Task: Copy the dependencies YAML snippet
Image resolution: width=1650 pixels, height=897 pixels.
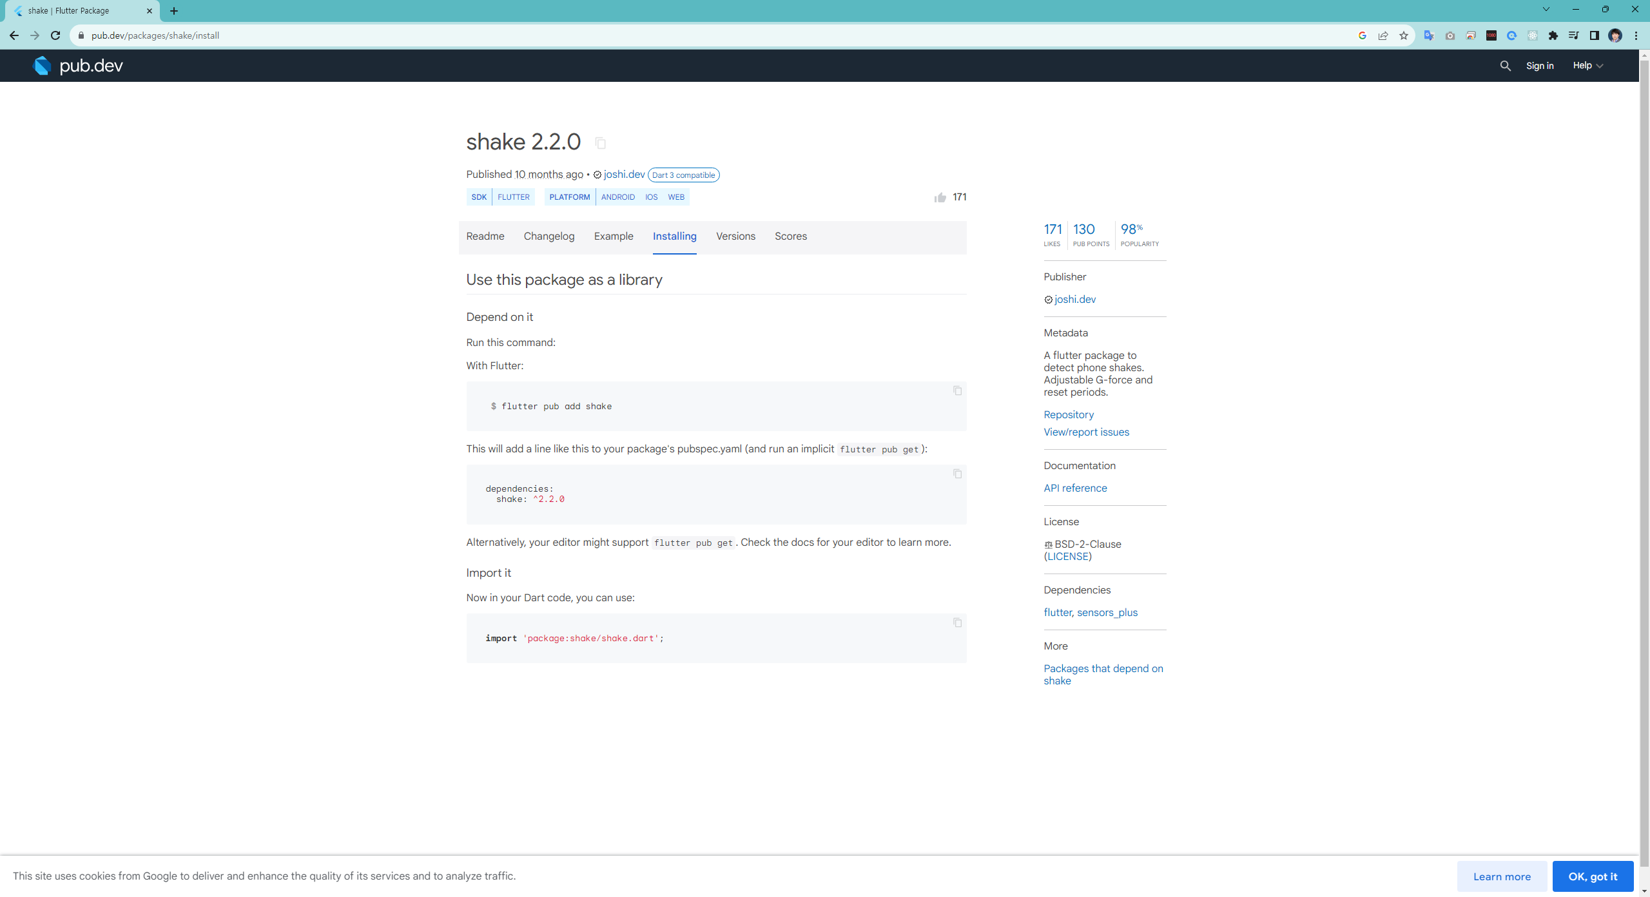Action: coord(957,474)
